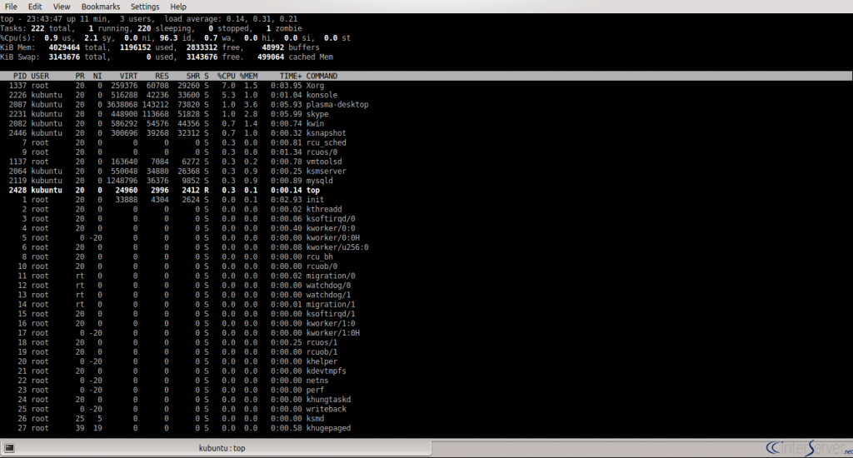This screenshot has width=853, height=458.
Task: Click the USER column header
Action: (x=40, y=76)
